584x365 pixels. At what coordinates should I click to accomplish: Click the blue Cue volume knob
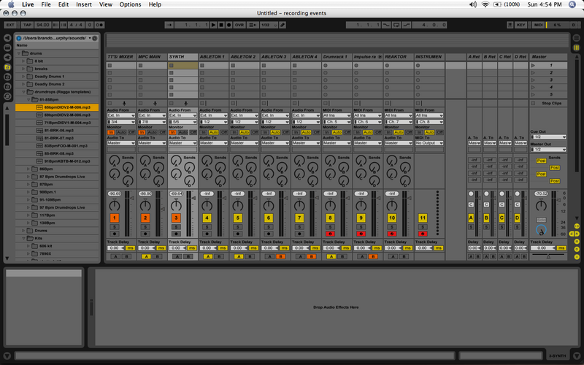pos(541,230)
